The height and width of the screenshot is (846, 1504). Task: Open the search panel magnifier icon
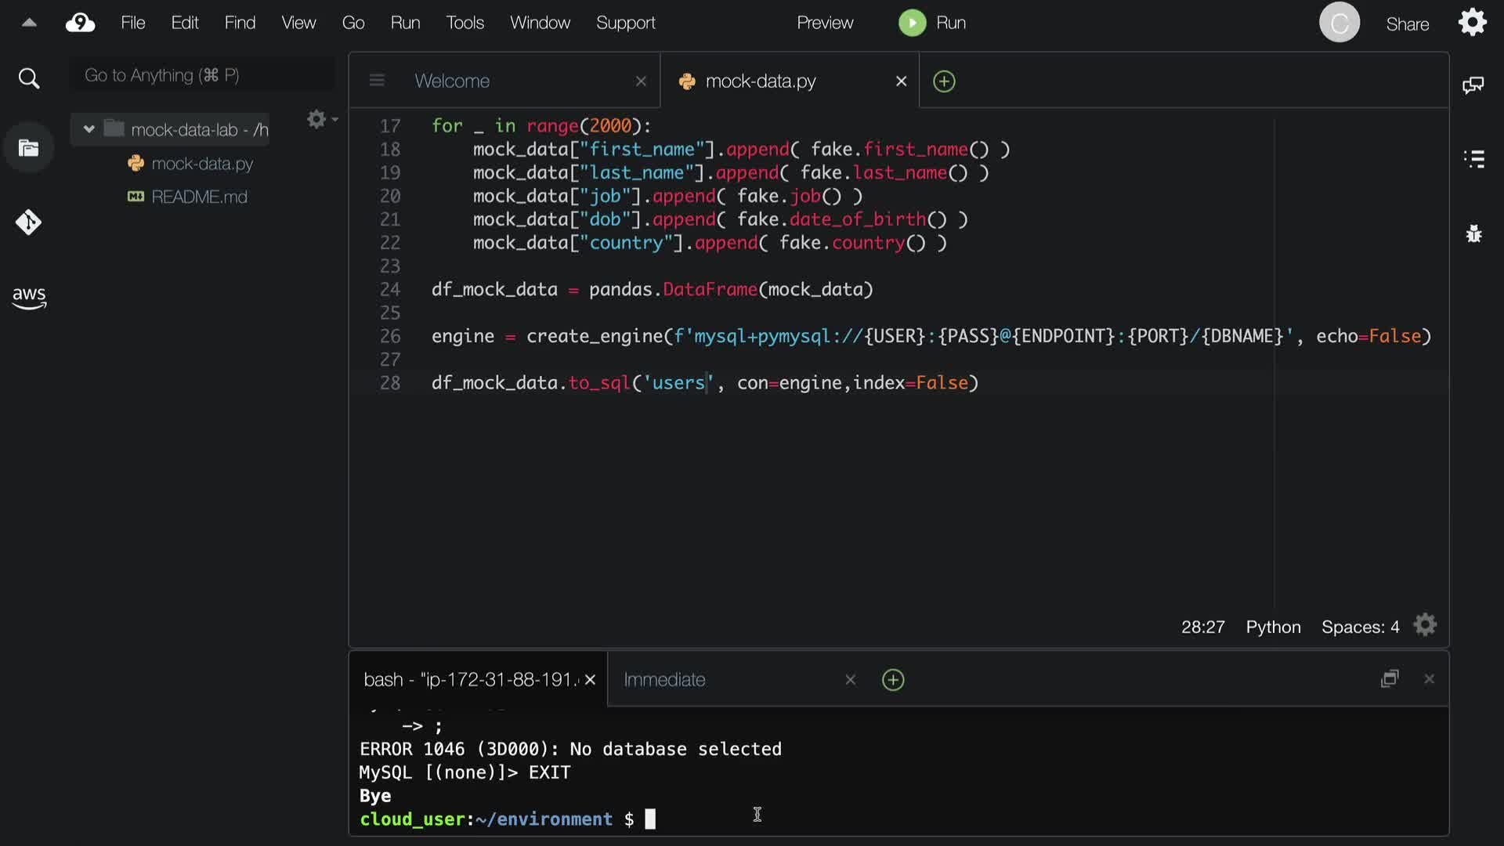pos(29,78)
